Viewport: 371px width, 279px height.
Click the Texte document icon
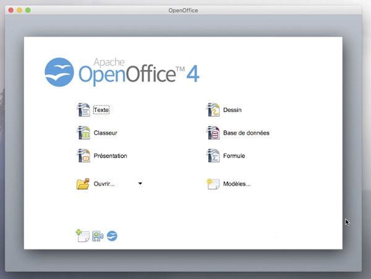[83, 109]
